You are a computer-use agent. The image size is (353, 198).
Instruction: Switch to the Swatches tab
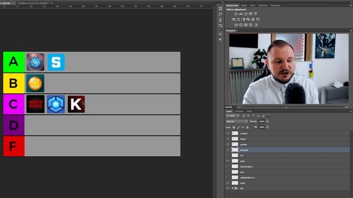(263, 5)
